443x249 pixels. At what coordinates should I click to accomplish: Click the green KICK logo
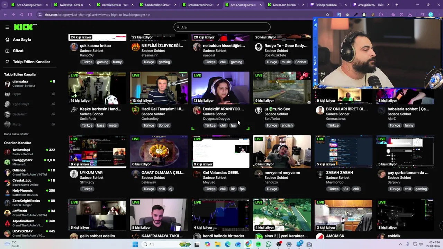tap(25, 27)
